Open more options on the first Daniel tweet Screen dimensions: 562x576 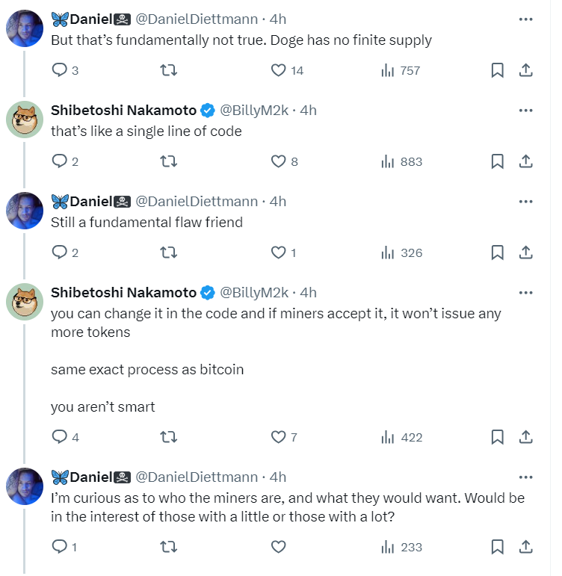[x=525, y=19]
